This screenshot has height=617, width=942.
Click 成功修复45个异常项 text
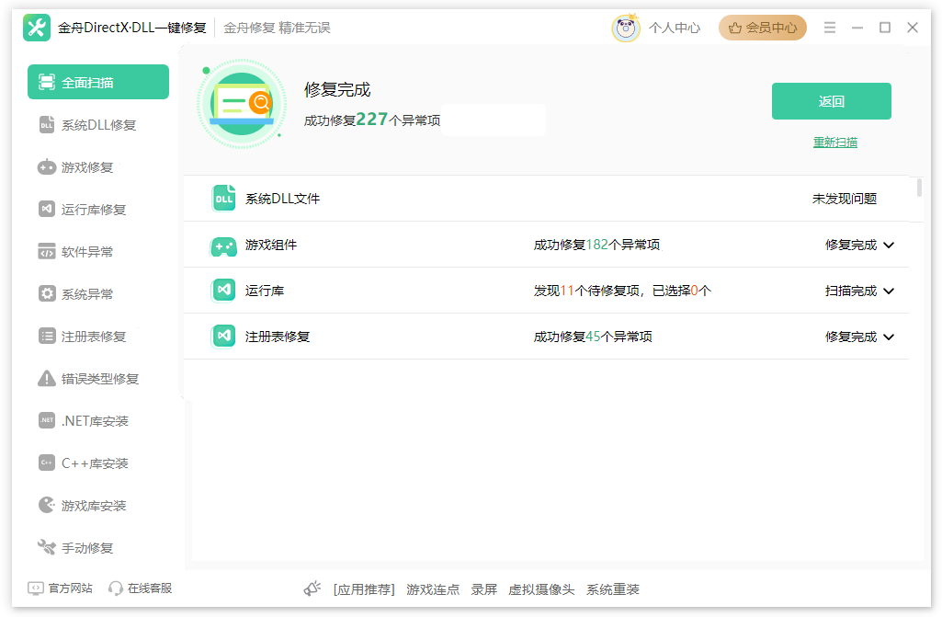point(593,337)
